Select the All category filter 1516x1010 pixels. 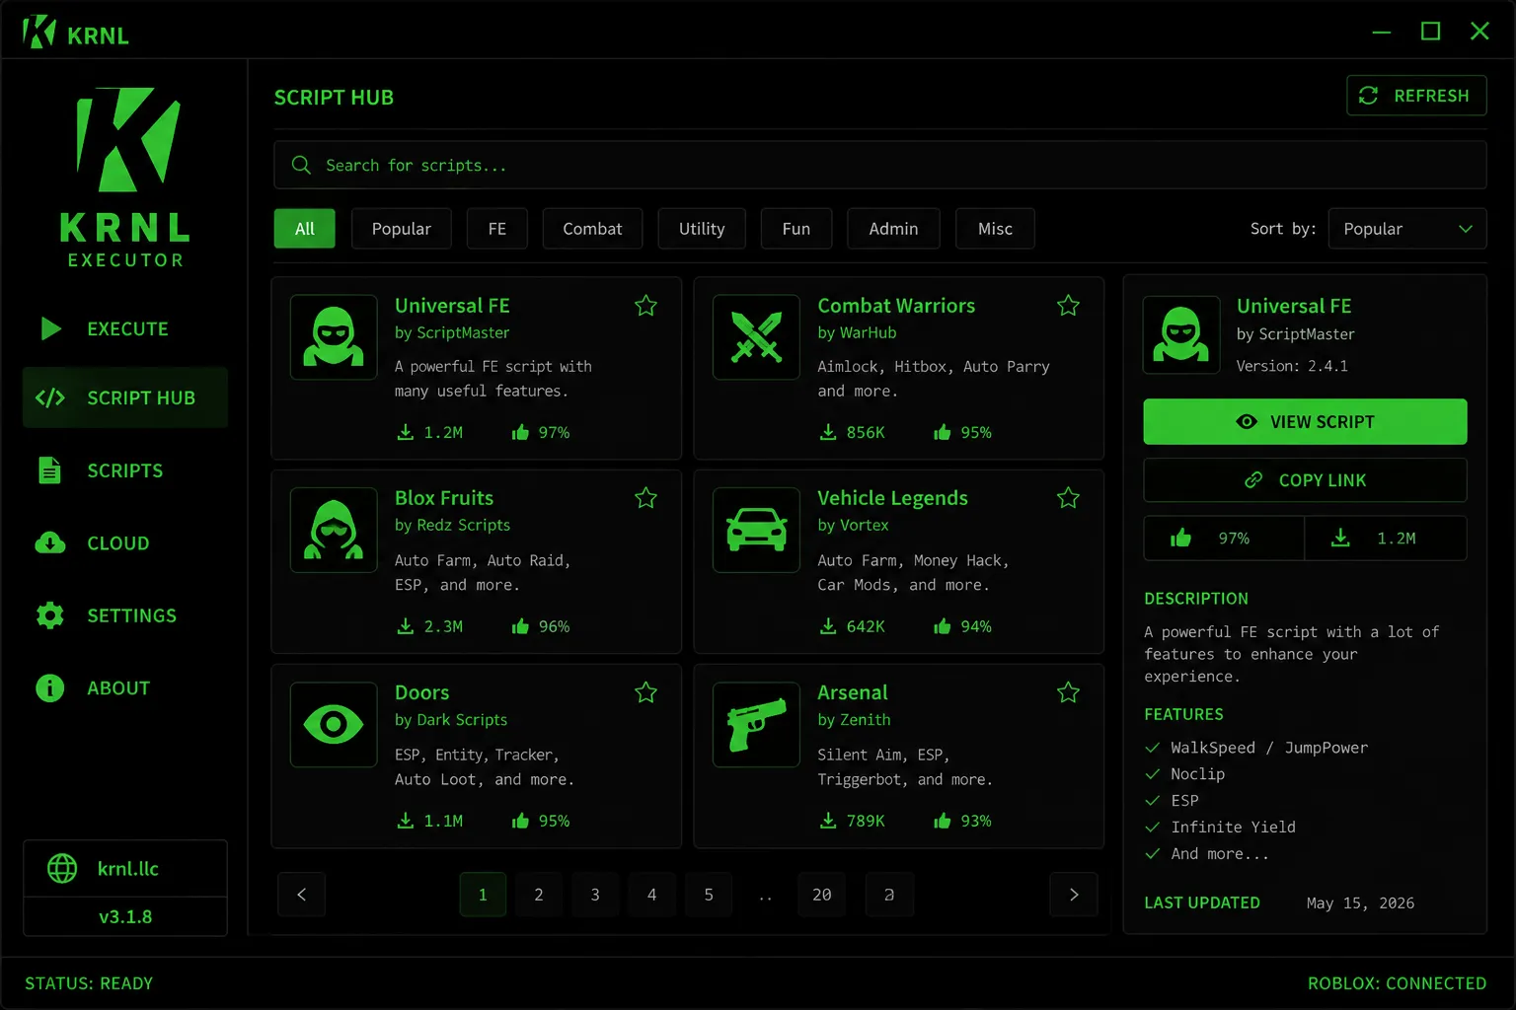305,229
